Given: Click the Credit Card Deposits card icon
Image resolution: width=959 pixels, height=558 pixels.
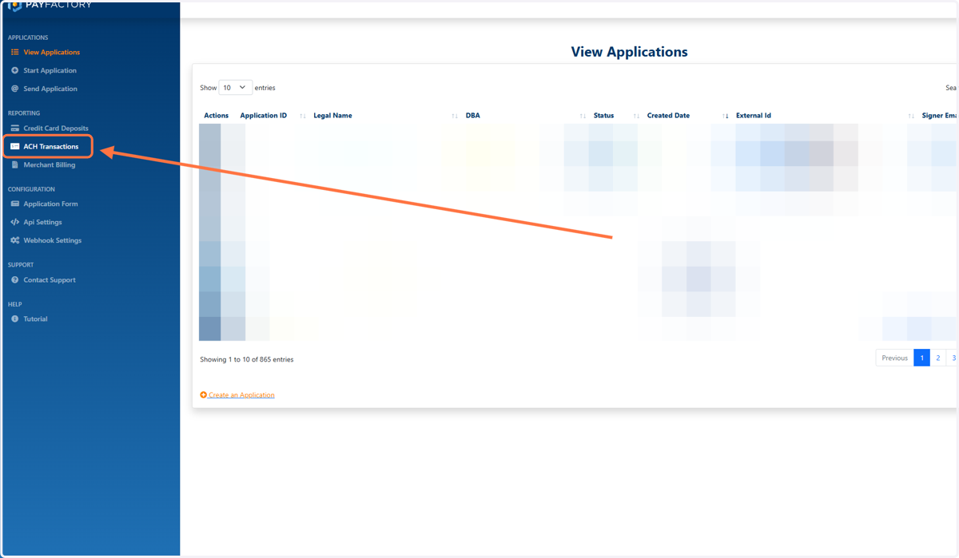Looking at the screenshot, I should (14, 128).
